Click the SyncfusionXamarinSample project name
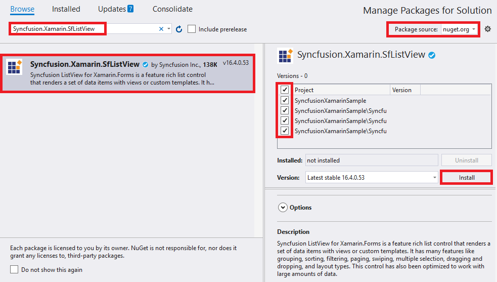 [330, 101]
